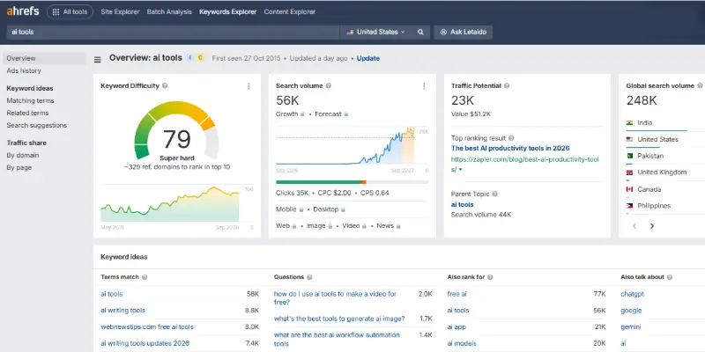Viewport: 705px width, 352px height.
Task: Click the Update link
Action: coord(368,58)
